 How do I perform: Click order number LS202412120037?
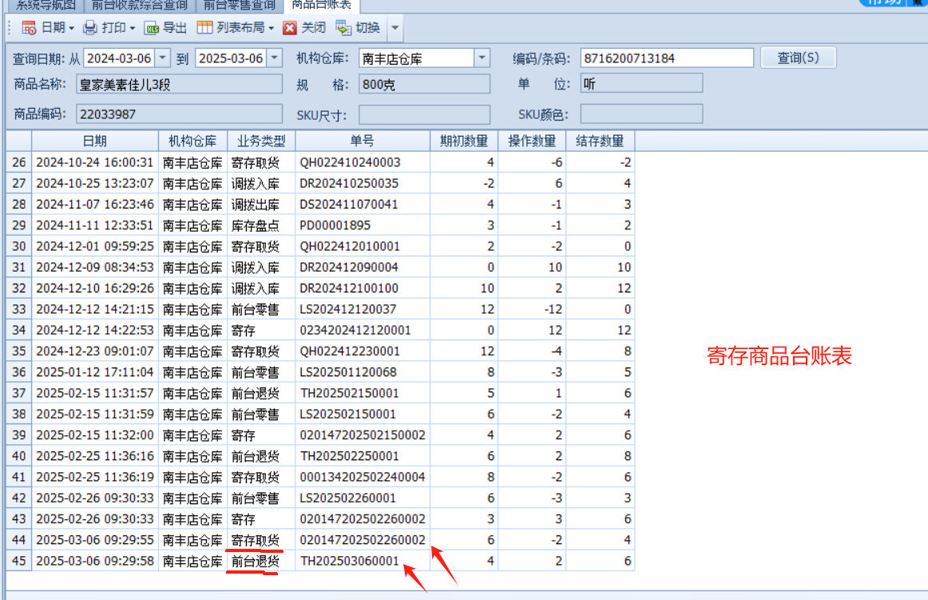point(348,309)
